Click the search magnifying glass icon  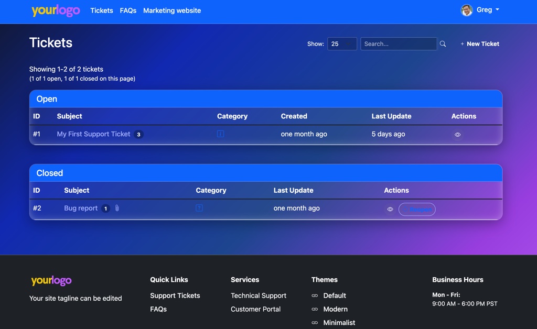point(443,43)
